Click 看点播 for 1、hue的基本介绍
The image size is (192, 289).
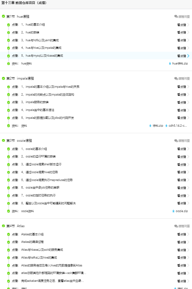[182, 25]
